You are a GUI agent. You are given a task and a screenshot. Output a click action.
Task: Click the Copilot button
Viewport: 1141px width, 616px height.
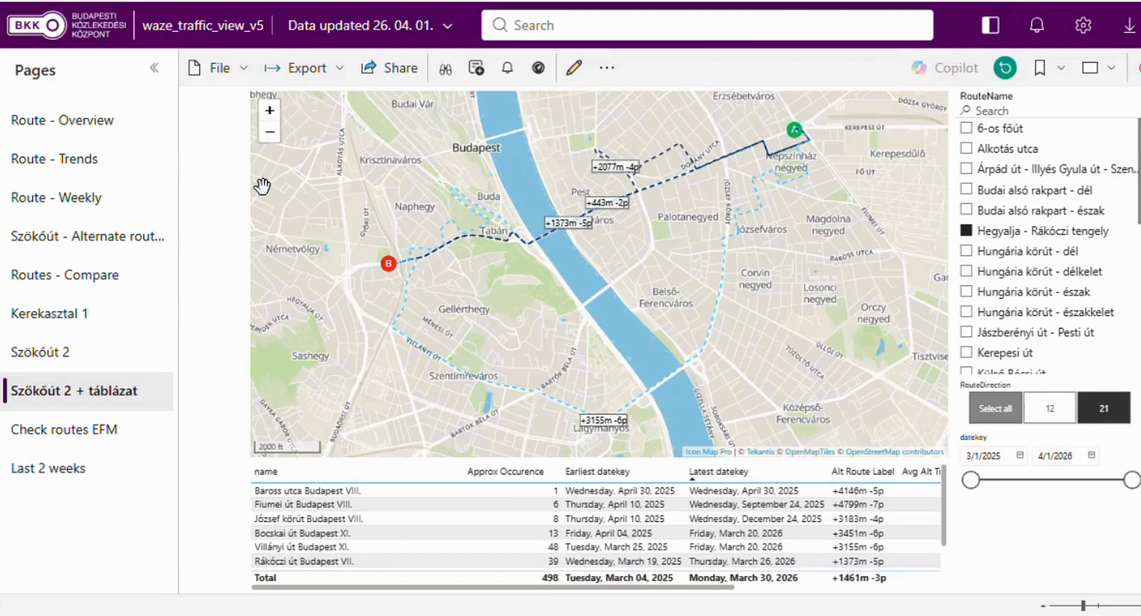click(x=945, y=68)
